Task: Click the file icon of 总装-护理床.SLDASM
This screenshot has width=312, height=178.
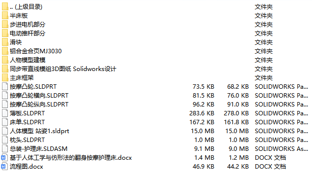Action: click(x=5, y=149)
